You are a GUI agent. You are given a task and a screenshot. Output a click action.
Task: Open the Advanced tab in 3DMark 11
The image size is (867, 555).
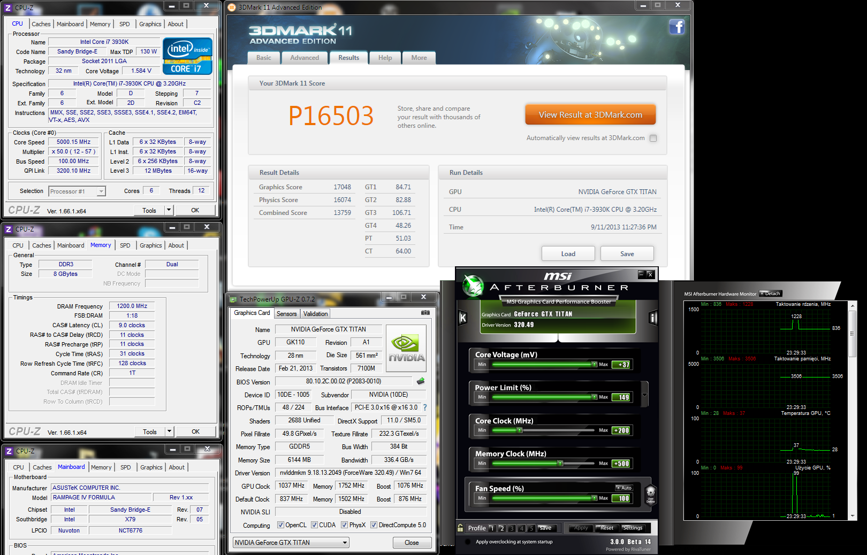click(x=304, y=58)
